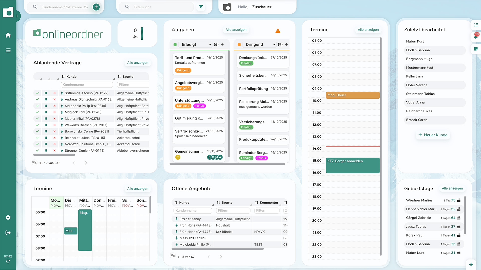
Task: Open the notes icon on the right edge
Action: [476, 49]
